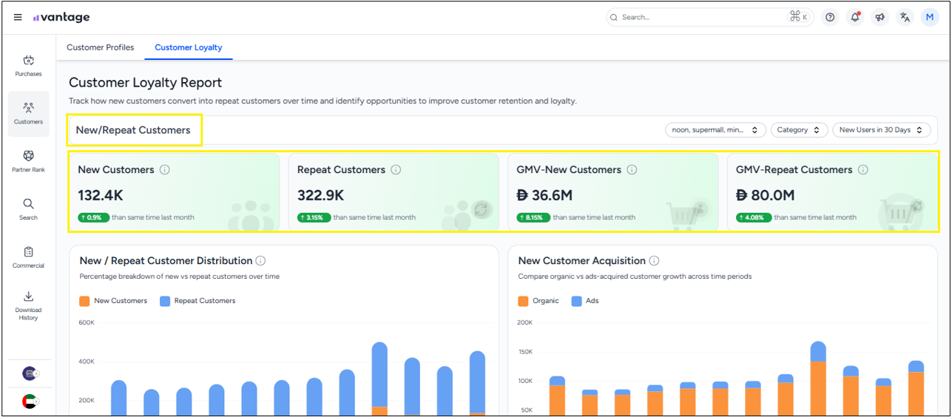The width and height of the screenshot is (952, 417).
Task: Click the language translate icon
Action: (x=905, y=18)
